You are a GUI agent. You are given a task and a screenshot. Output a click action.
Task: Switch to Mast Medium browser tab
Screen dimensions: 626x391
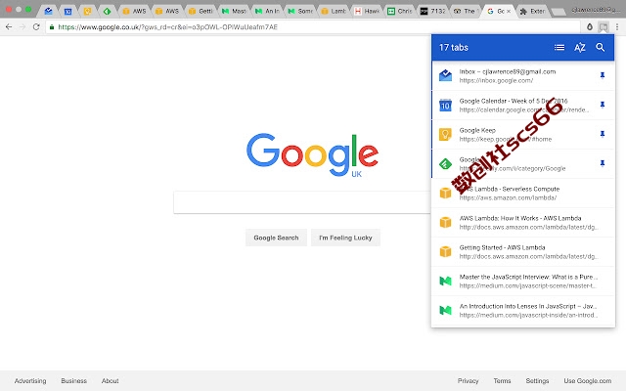click(233, 11)
